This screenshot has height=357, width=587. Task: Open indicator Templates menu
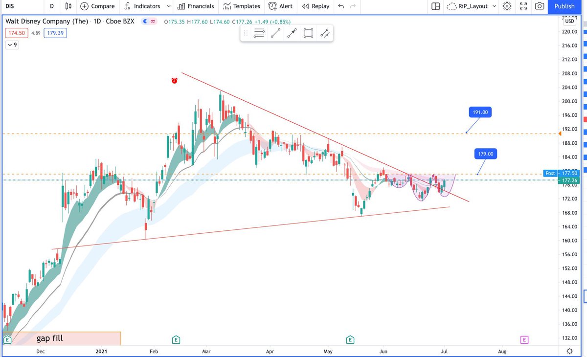point(241,6)
